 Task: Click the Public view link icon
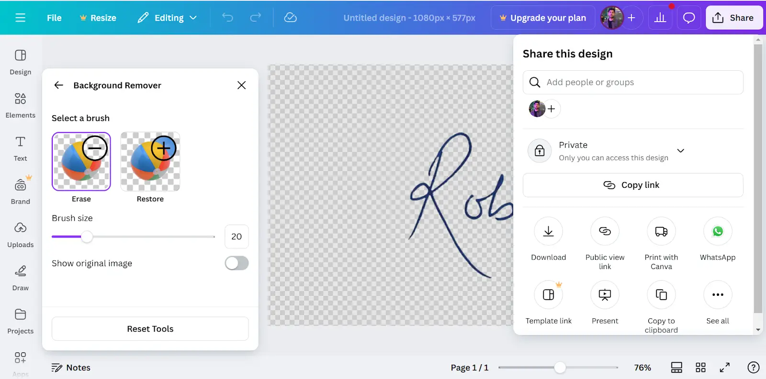pos(605,231)
